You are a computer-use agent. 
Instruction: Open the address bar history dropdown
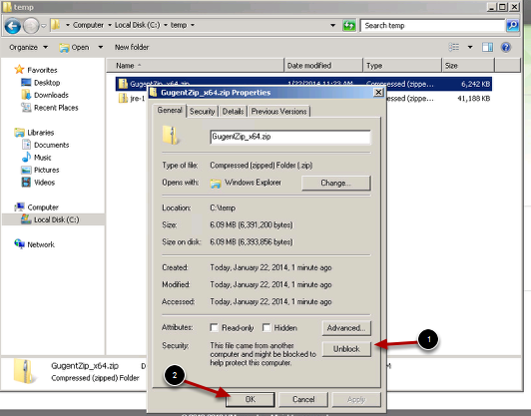point(333,25)
